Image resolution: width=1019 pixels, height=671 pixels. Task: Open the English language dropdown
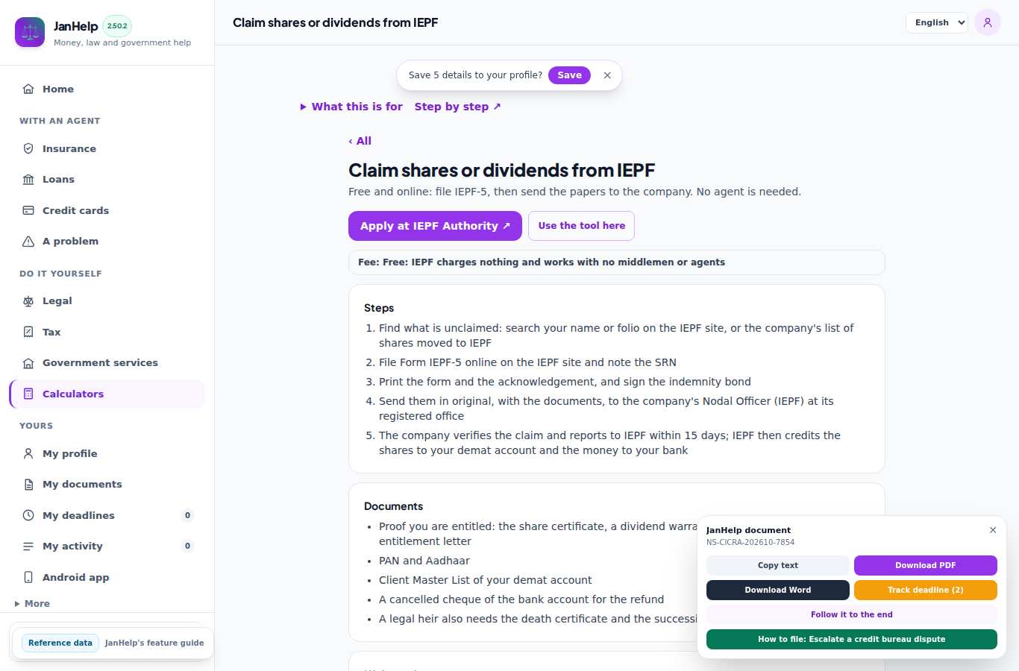tap(937, 22)
